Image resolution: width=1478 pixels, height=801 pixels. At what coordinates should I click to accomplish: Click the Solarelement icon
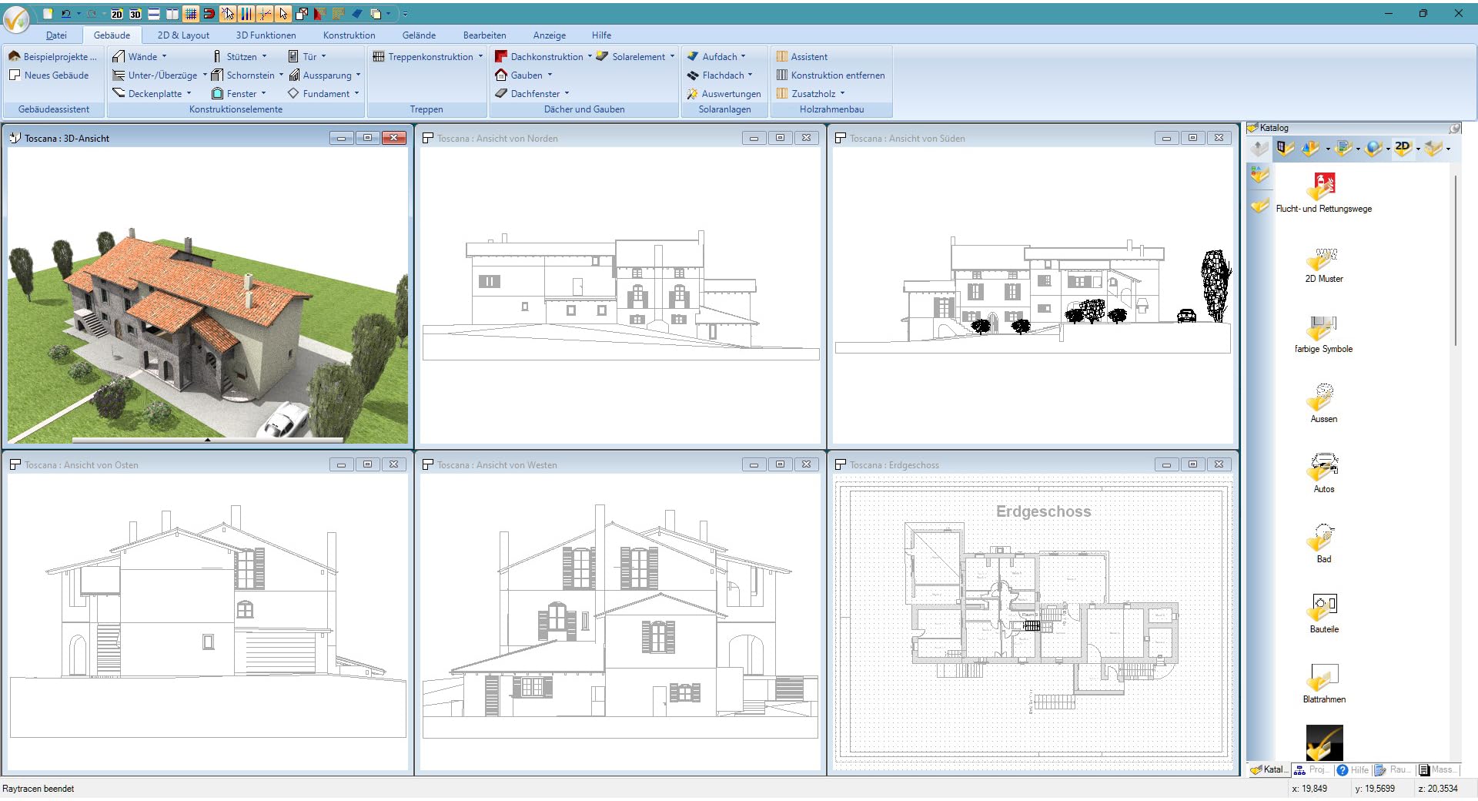(x=602, y=56)
